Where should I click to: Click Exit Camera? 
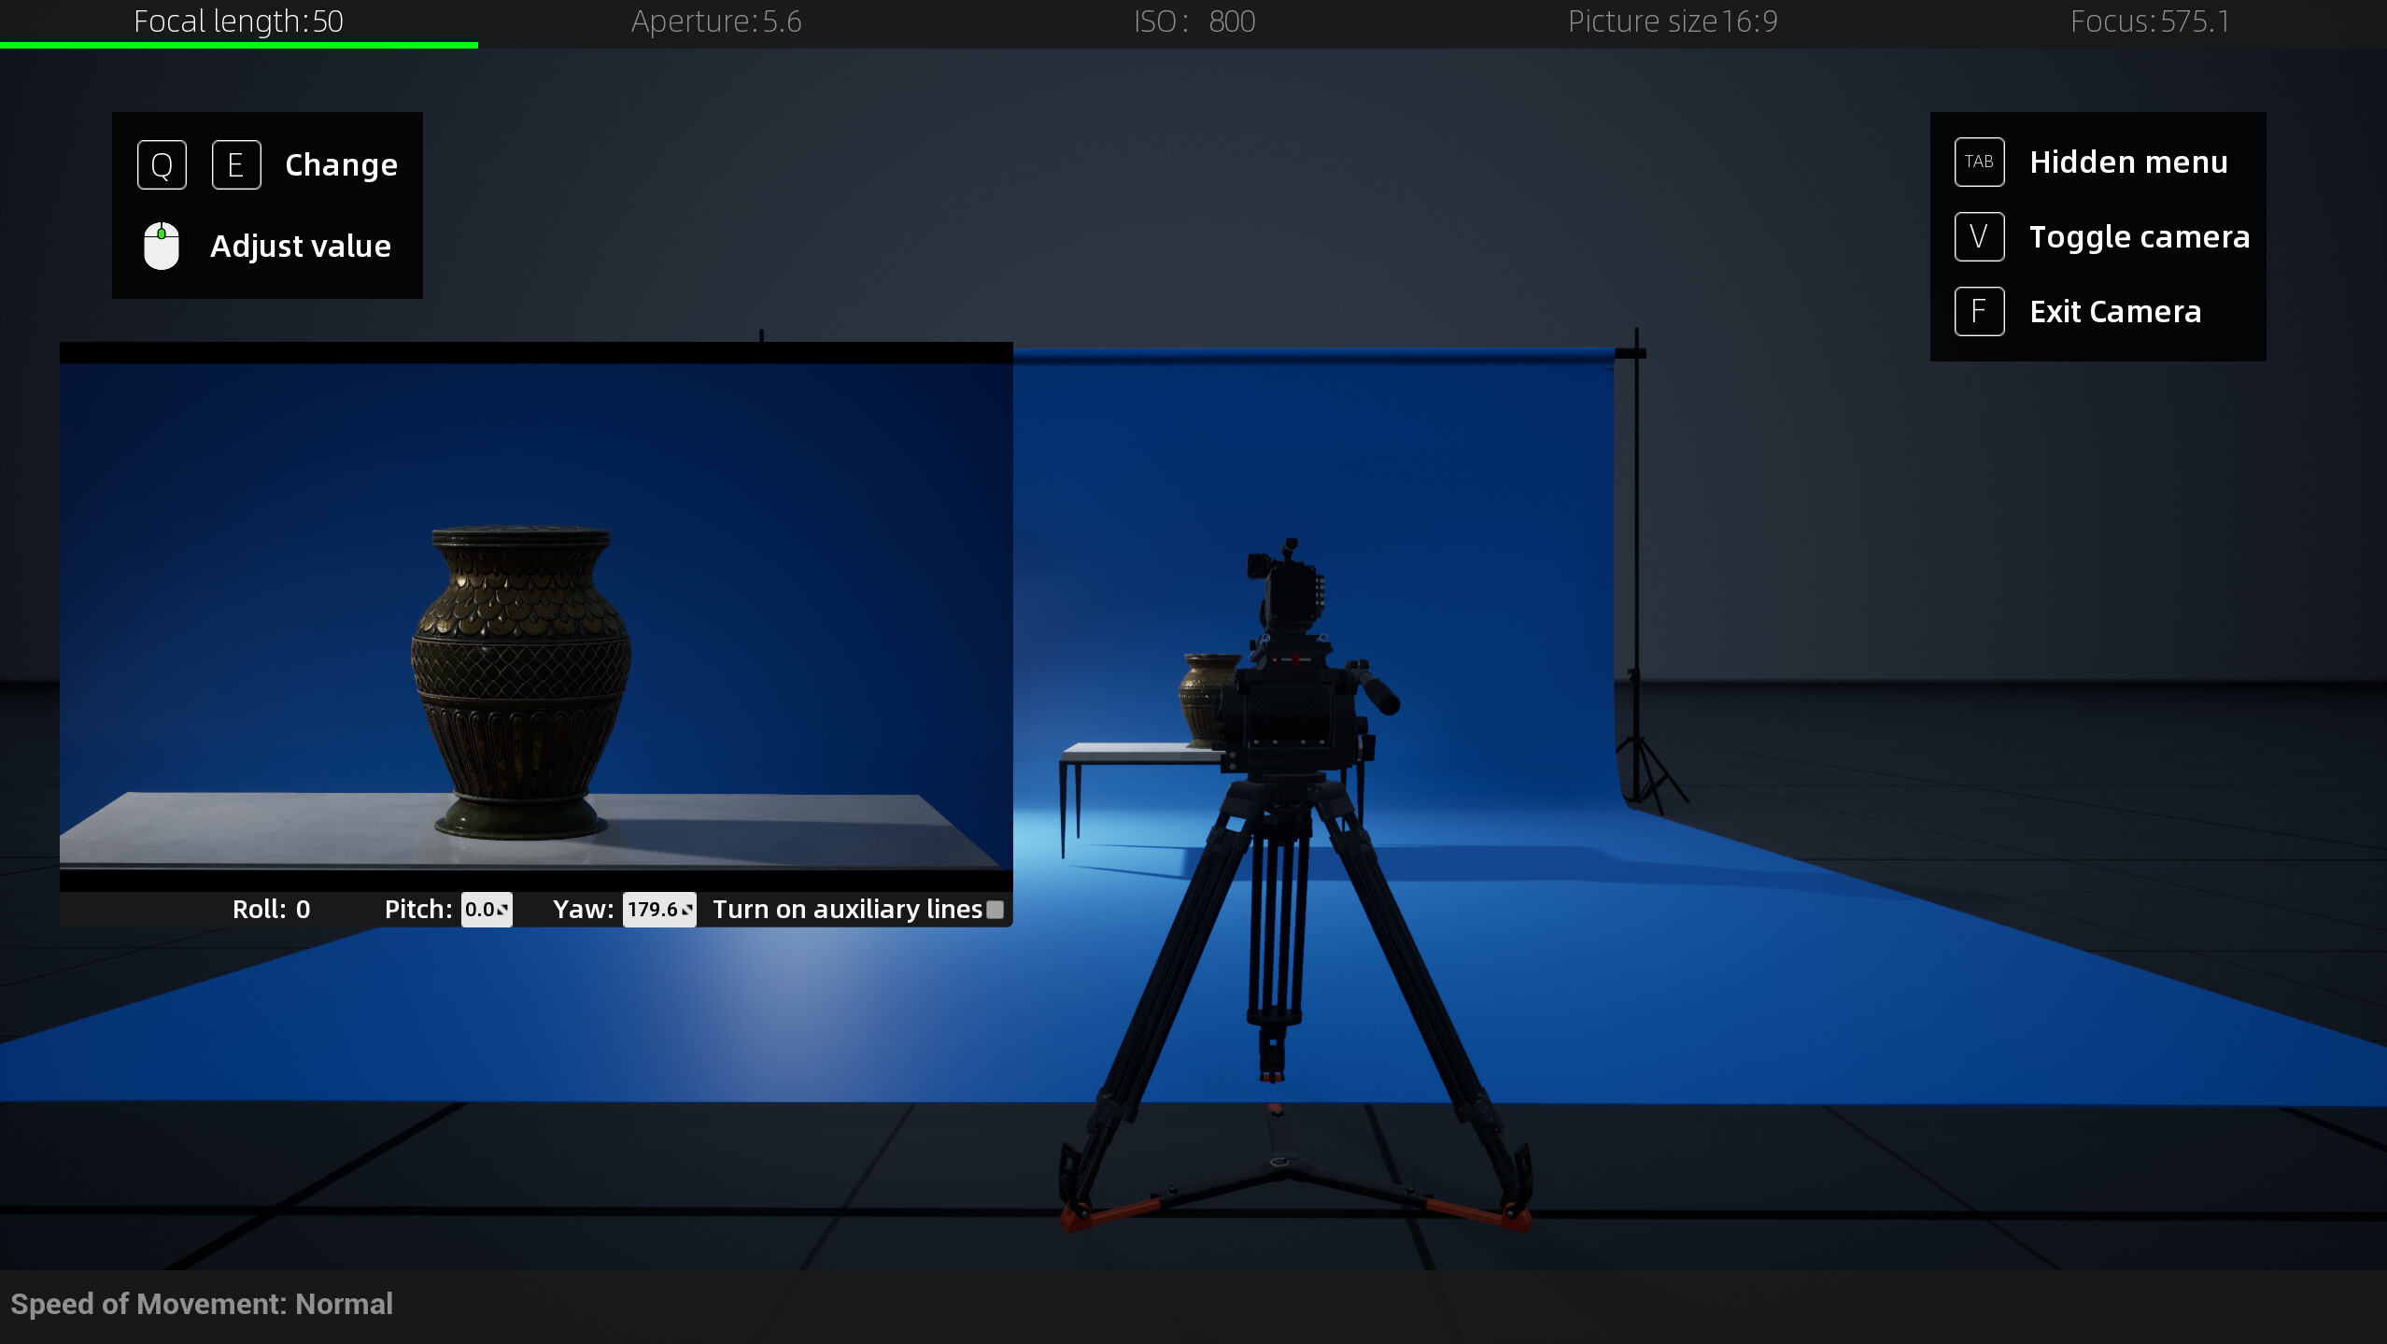coord(2115,311)
